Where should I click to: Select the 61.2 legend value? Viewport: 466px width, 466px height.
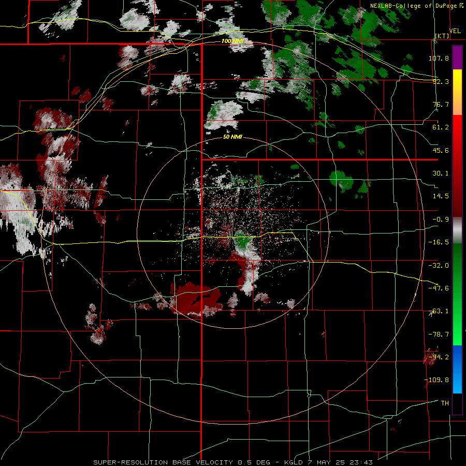441,127
